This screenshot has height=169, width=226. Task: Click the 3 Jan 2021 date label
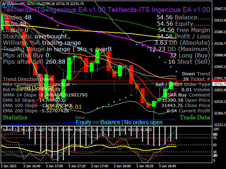click(8, 166)
